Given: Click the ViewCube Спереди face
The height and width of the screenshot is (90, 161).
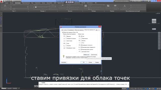Looking at the screenshot, I should click(154, 21).
